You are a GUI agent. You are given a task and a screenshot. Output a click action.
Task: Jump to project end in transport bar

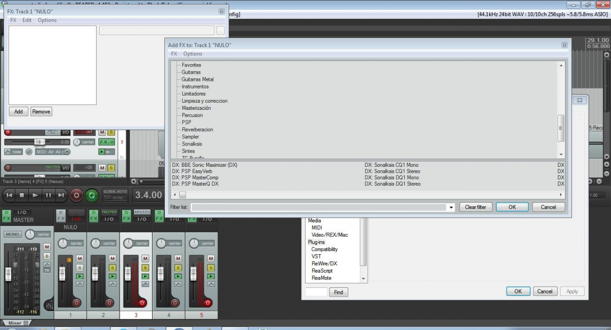[x=61, y=195]
